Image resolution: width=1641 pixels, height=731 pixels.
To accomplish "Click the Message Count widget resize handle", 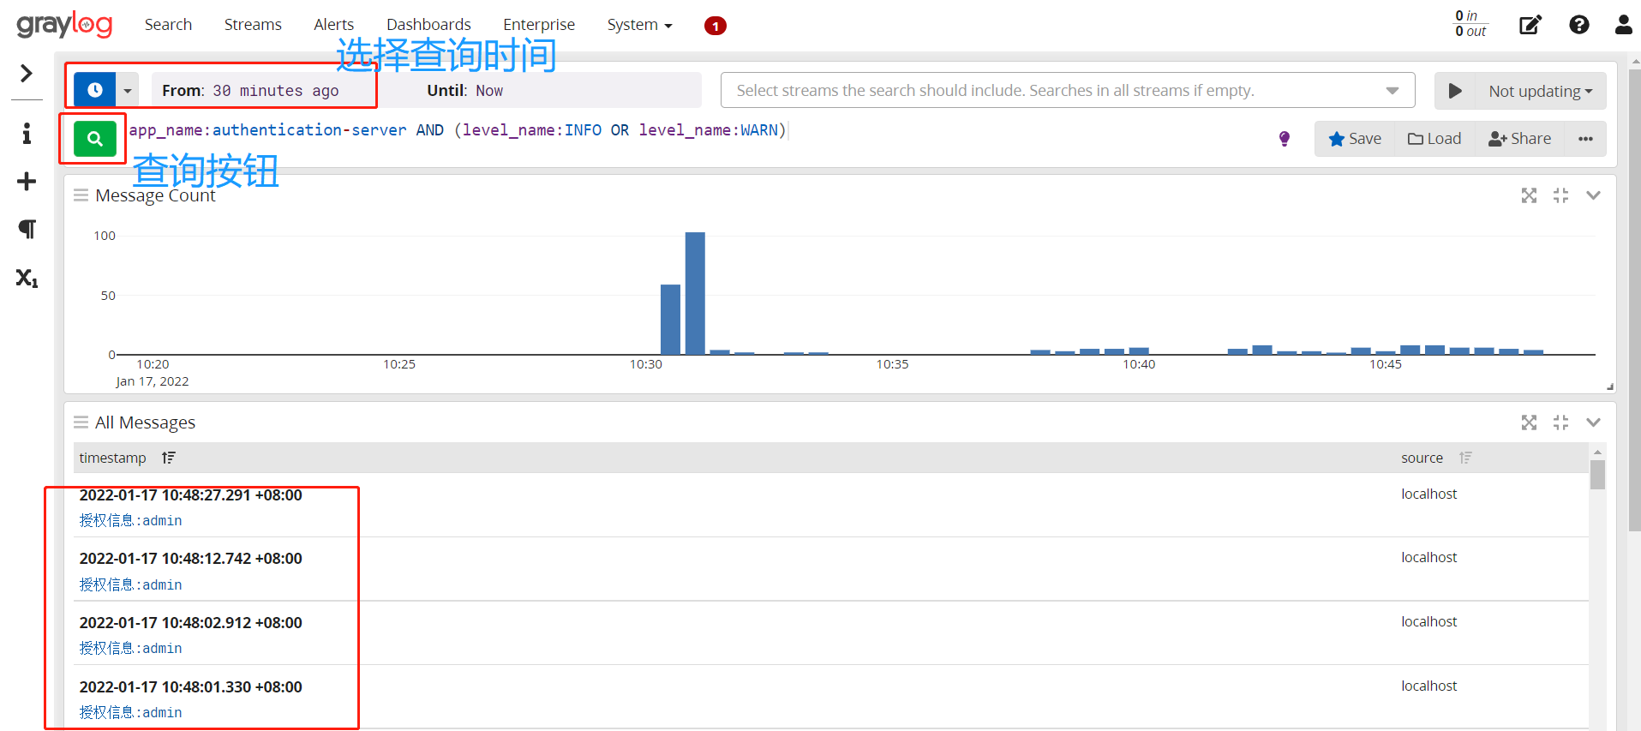I will (x=1610, y=386).
